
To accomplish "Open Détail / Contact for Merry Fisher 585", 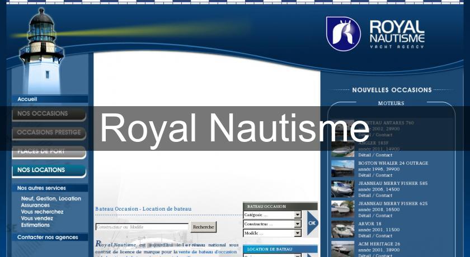I will pyautogui.click(x=375, y=196).
